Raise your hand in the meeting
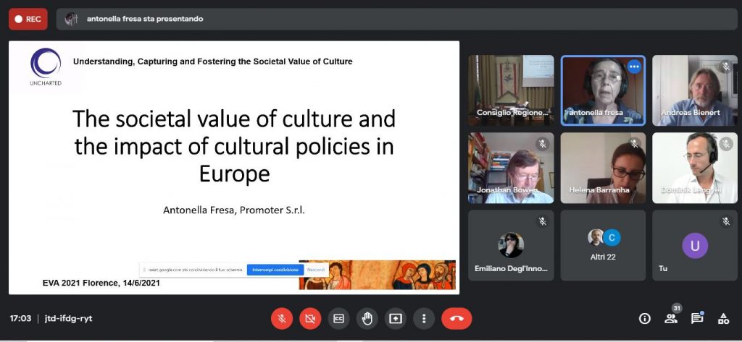The width and height of the screenshot is (742, 342). click(367, 318)
